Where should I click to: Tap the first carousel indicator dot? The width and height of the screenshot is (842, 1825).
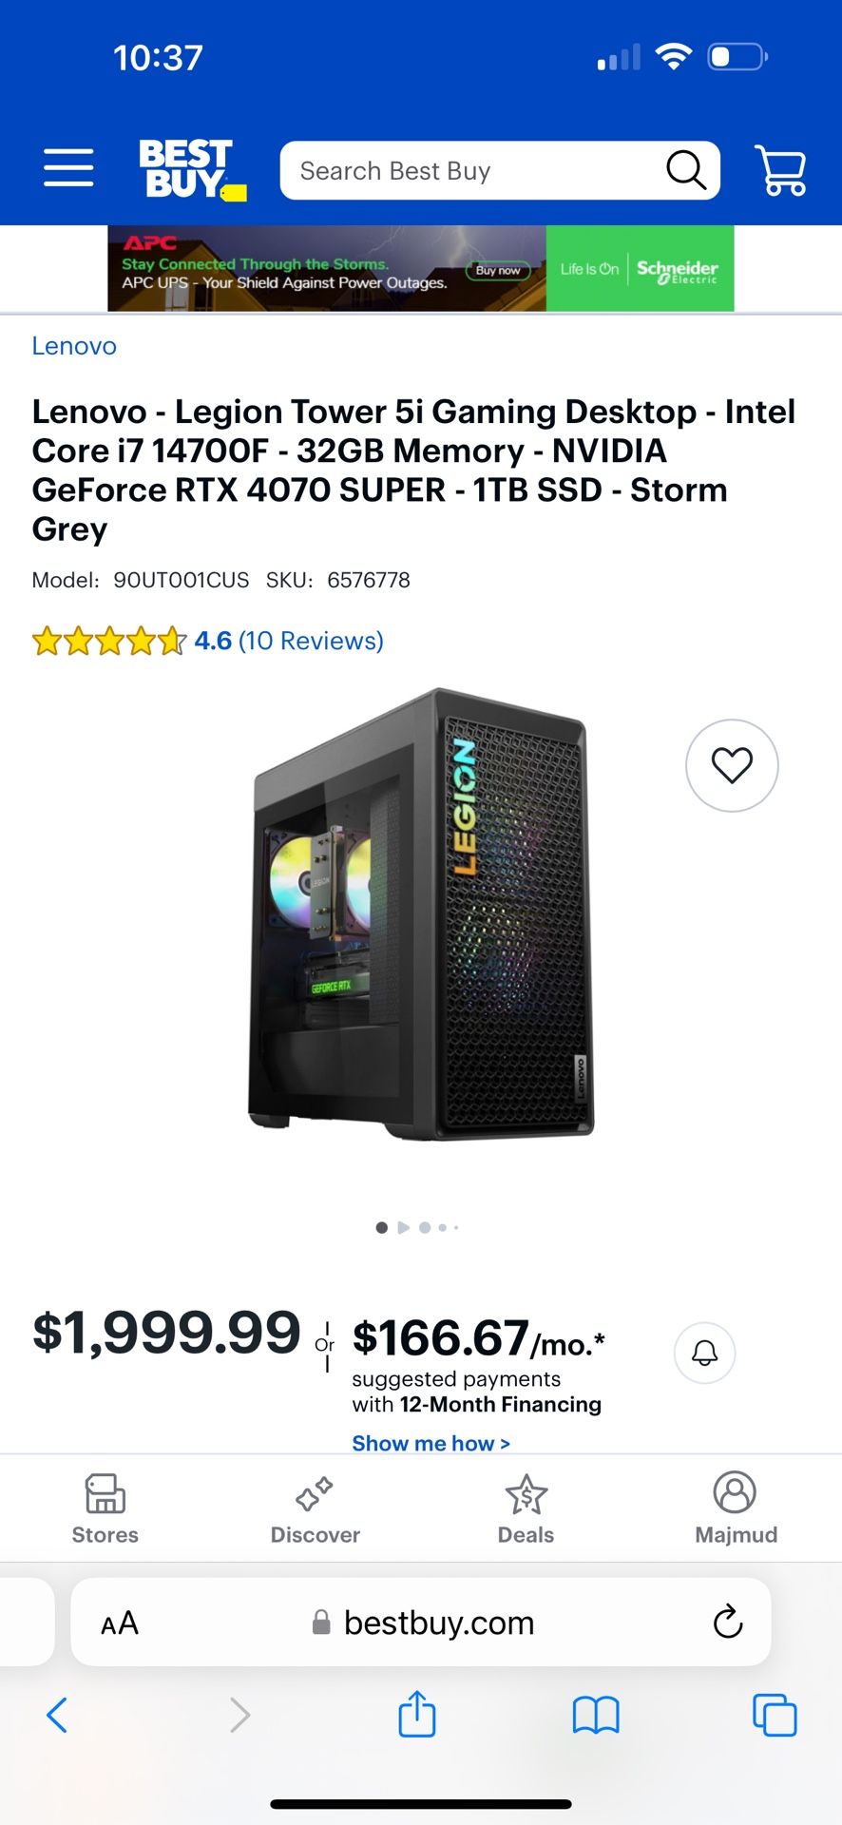coord(381,1227)
